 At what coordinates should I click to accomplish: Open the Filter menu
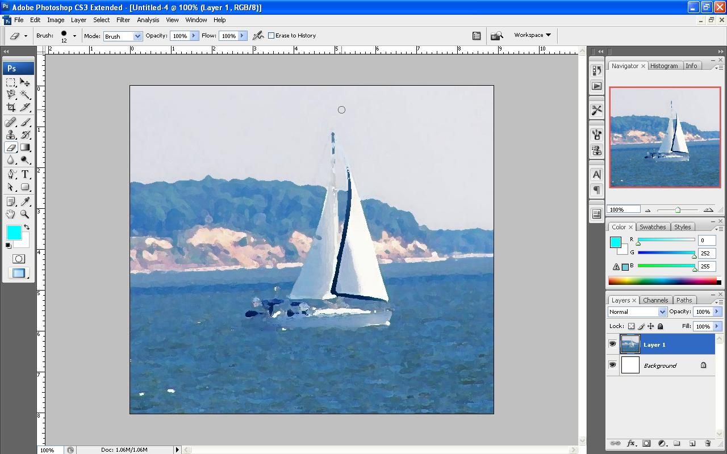point(123,20)
